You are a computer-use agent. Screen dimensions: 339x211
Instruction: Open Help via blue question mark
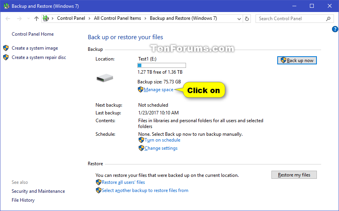click(x=335, y=29)
